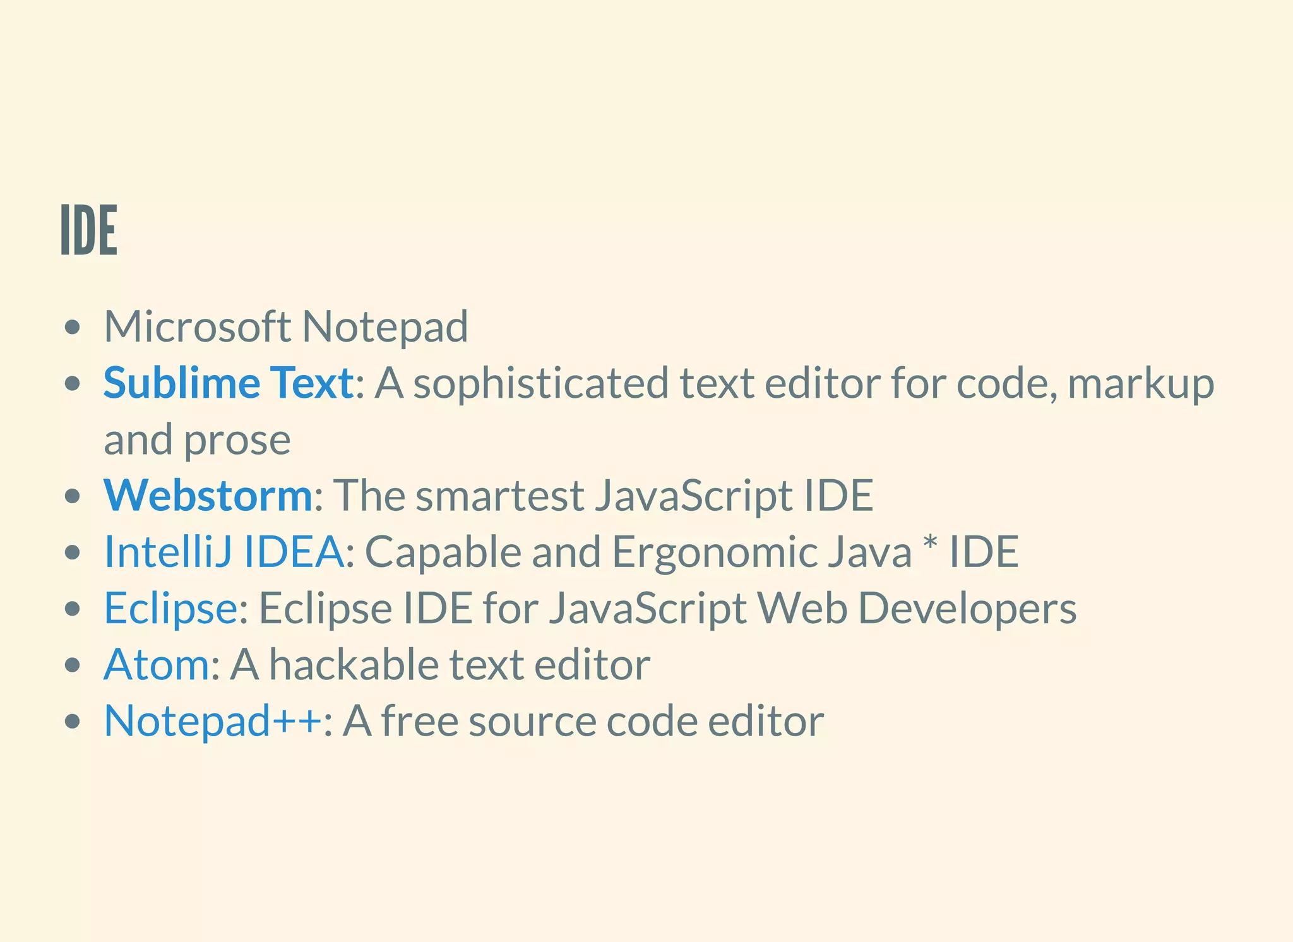Click the bullet before Webstorm
The height and width of the screenshot is (942, 1293).
[73, 496]
